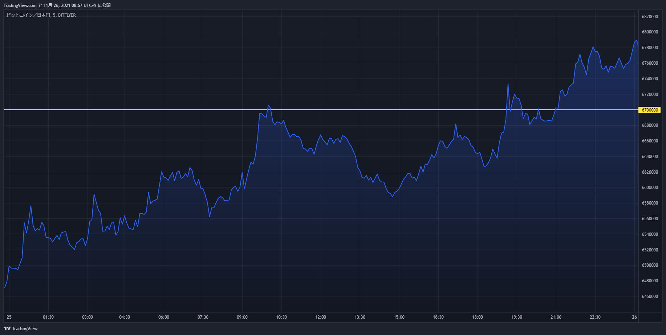Click the 16:30 time axis label
The height and width of the screenshot is (335, 666).
click(438, 317)
